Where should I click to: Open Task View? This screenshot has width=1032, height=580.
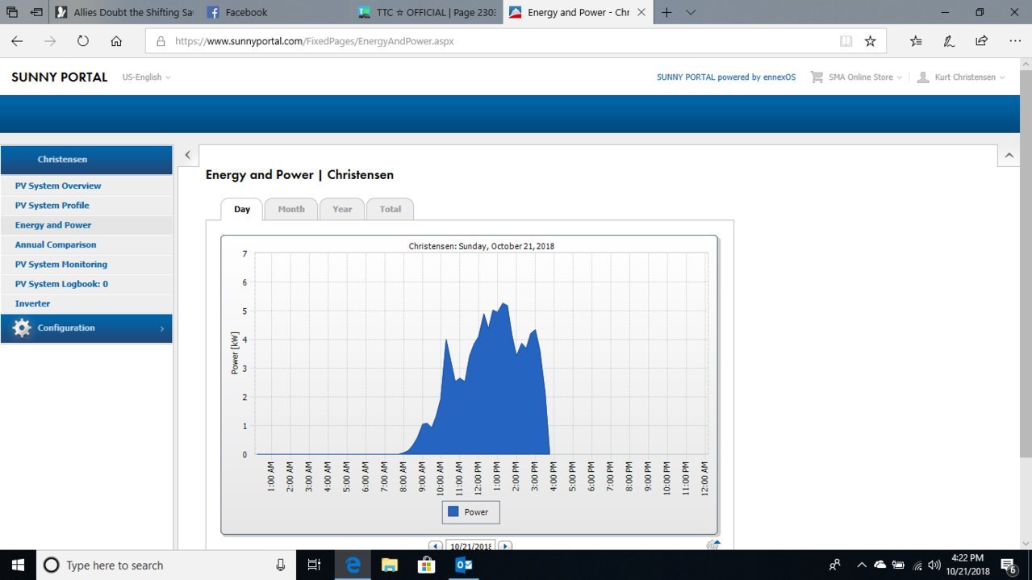coord(315,565)
